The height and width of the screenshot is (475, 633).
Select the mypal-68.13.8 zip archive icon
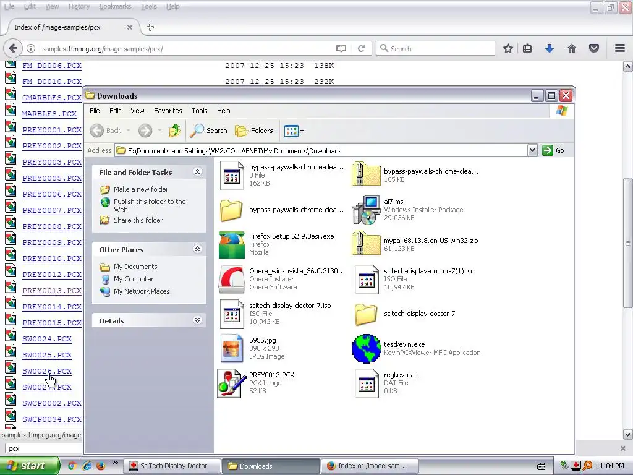(366, 243)
